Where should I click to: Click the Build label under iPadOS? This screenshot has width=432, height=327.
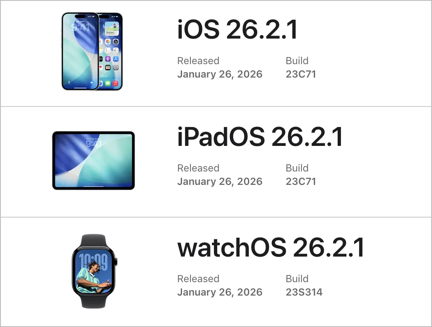tap(297, 168)
